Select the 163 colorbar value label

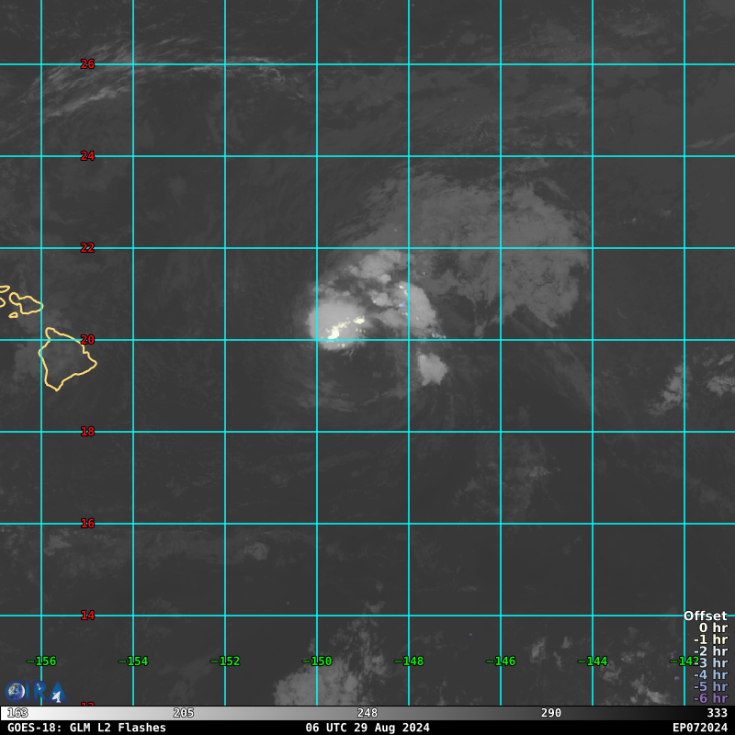tap(17, 713)
